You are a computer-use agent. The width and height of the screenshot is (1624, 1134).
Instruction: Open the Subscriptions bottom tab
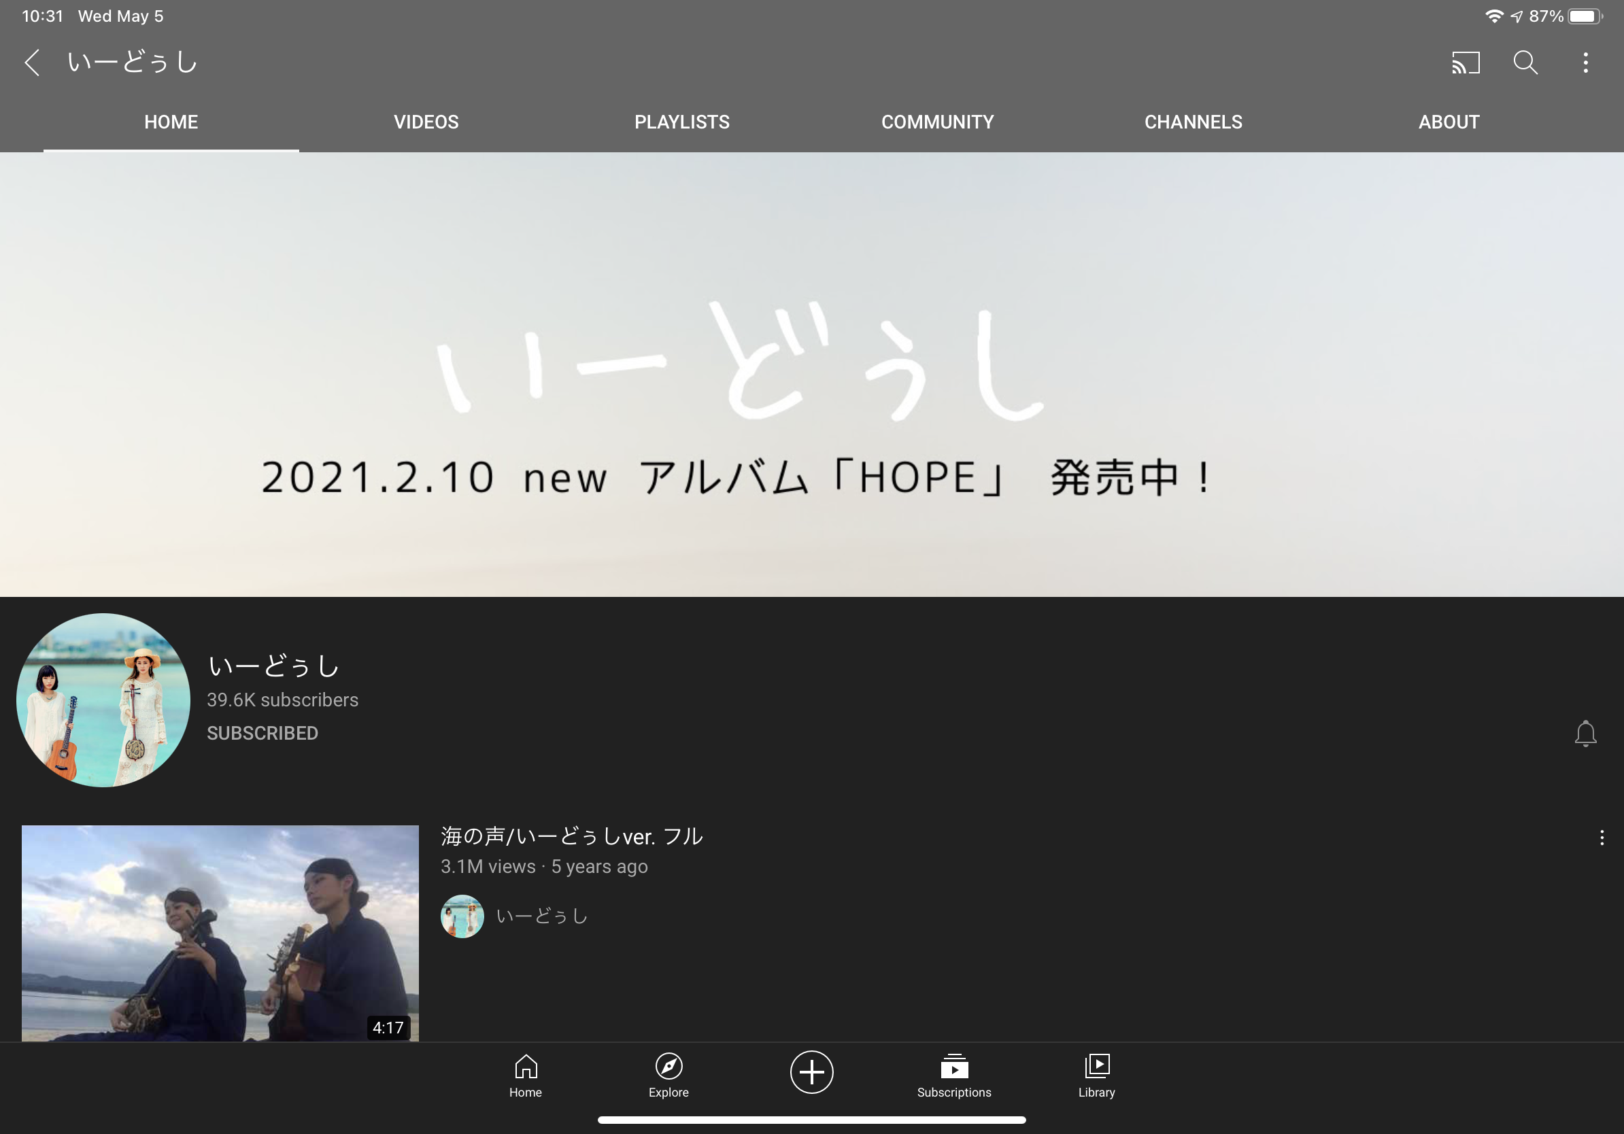point(953,1076)
